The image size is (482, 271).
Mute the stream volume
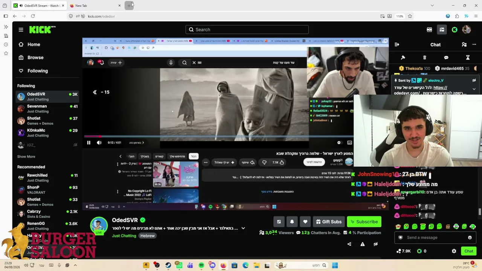click(99, 143)
